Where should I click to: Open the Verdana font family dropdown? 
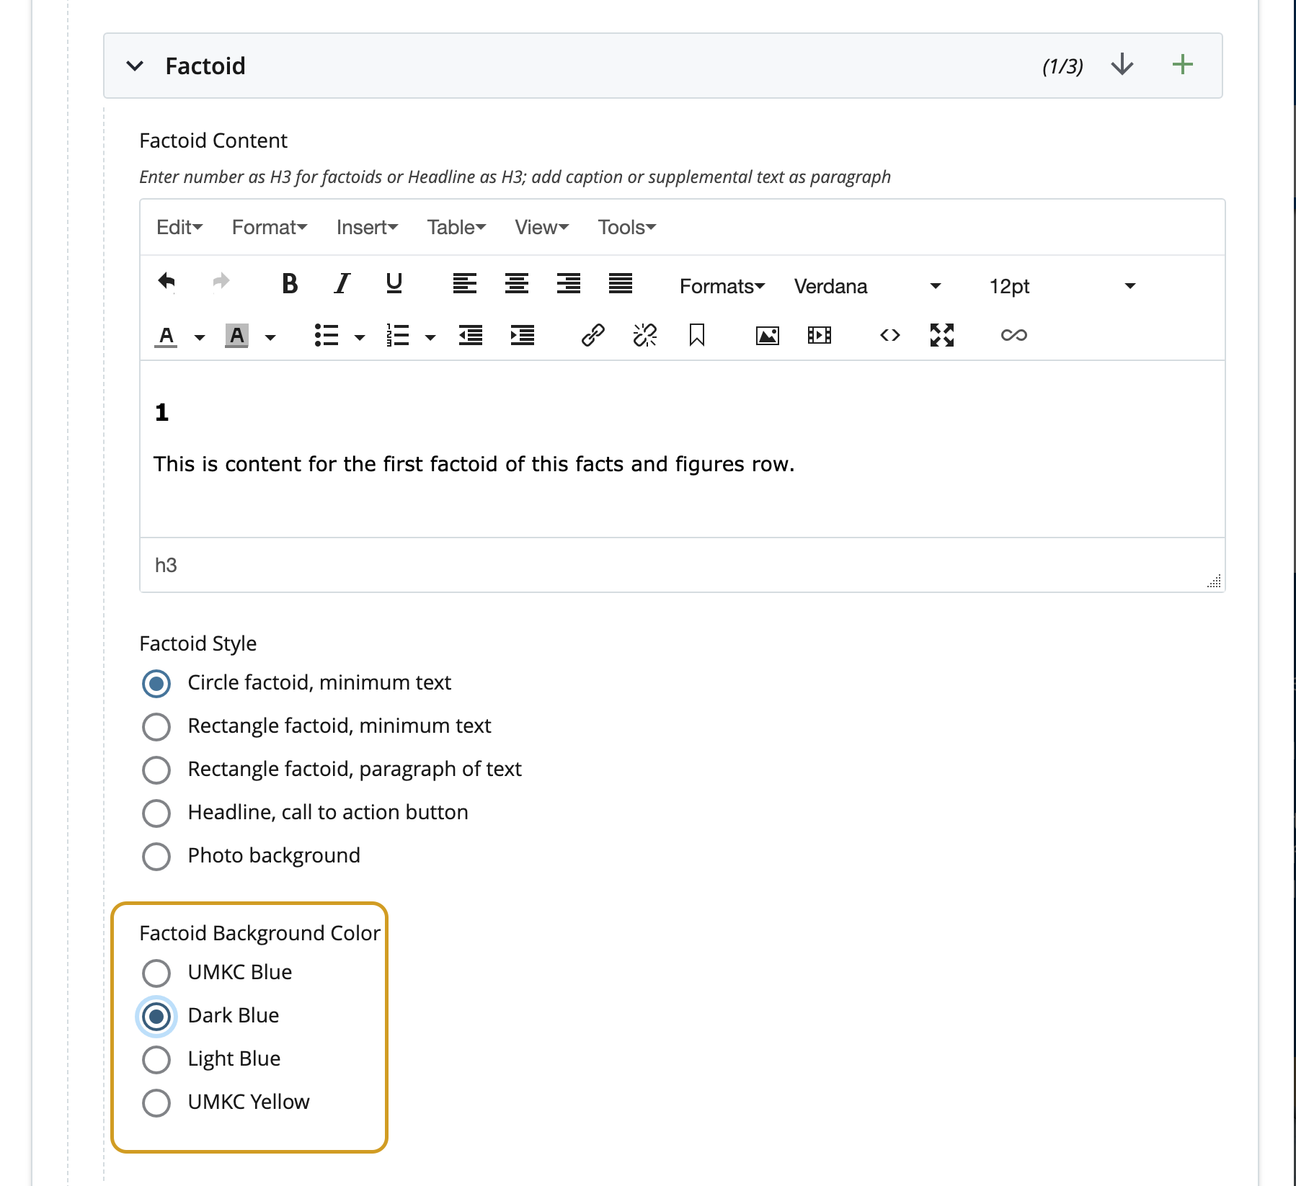[868, 286]
